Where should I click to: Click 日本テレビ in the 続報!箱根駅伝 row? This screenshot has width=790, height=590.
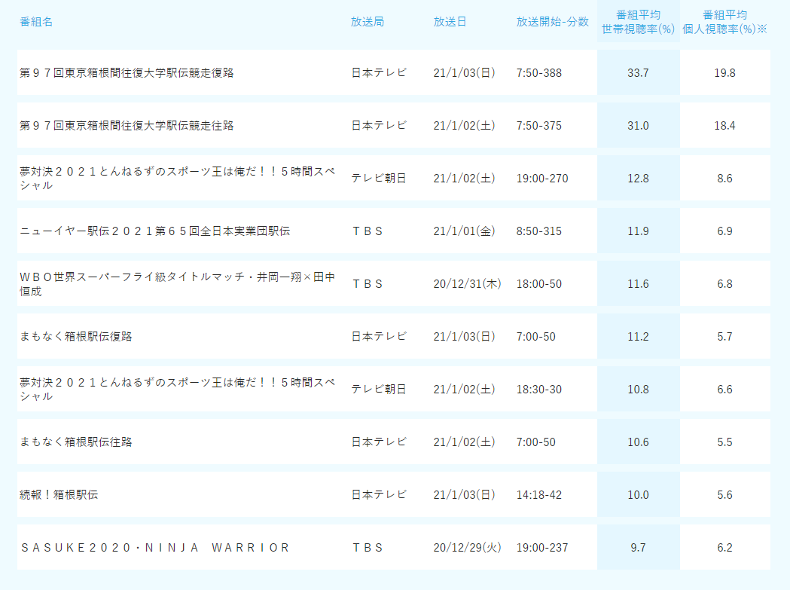(x=378, y=495)
